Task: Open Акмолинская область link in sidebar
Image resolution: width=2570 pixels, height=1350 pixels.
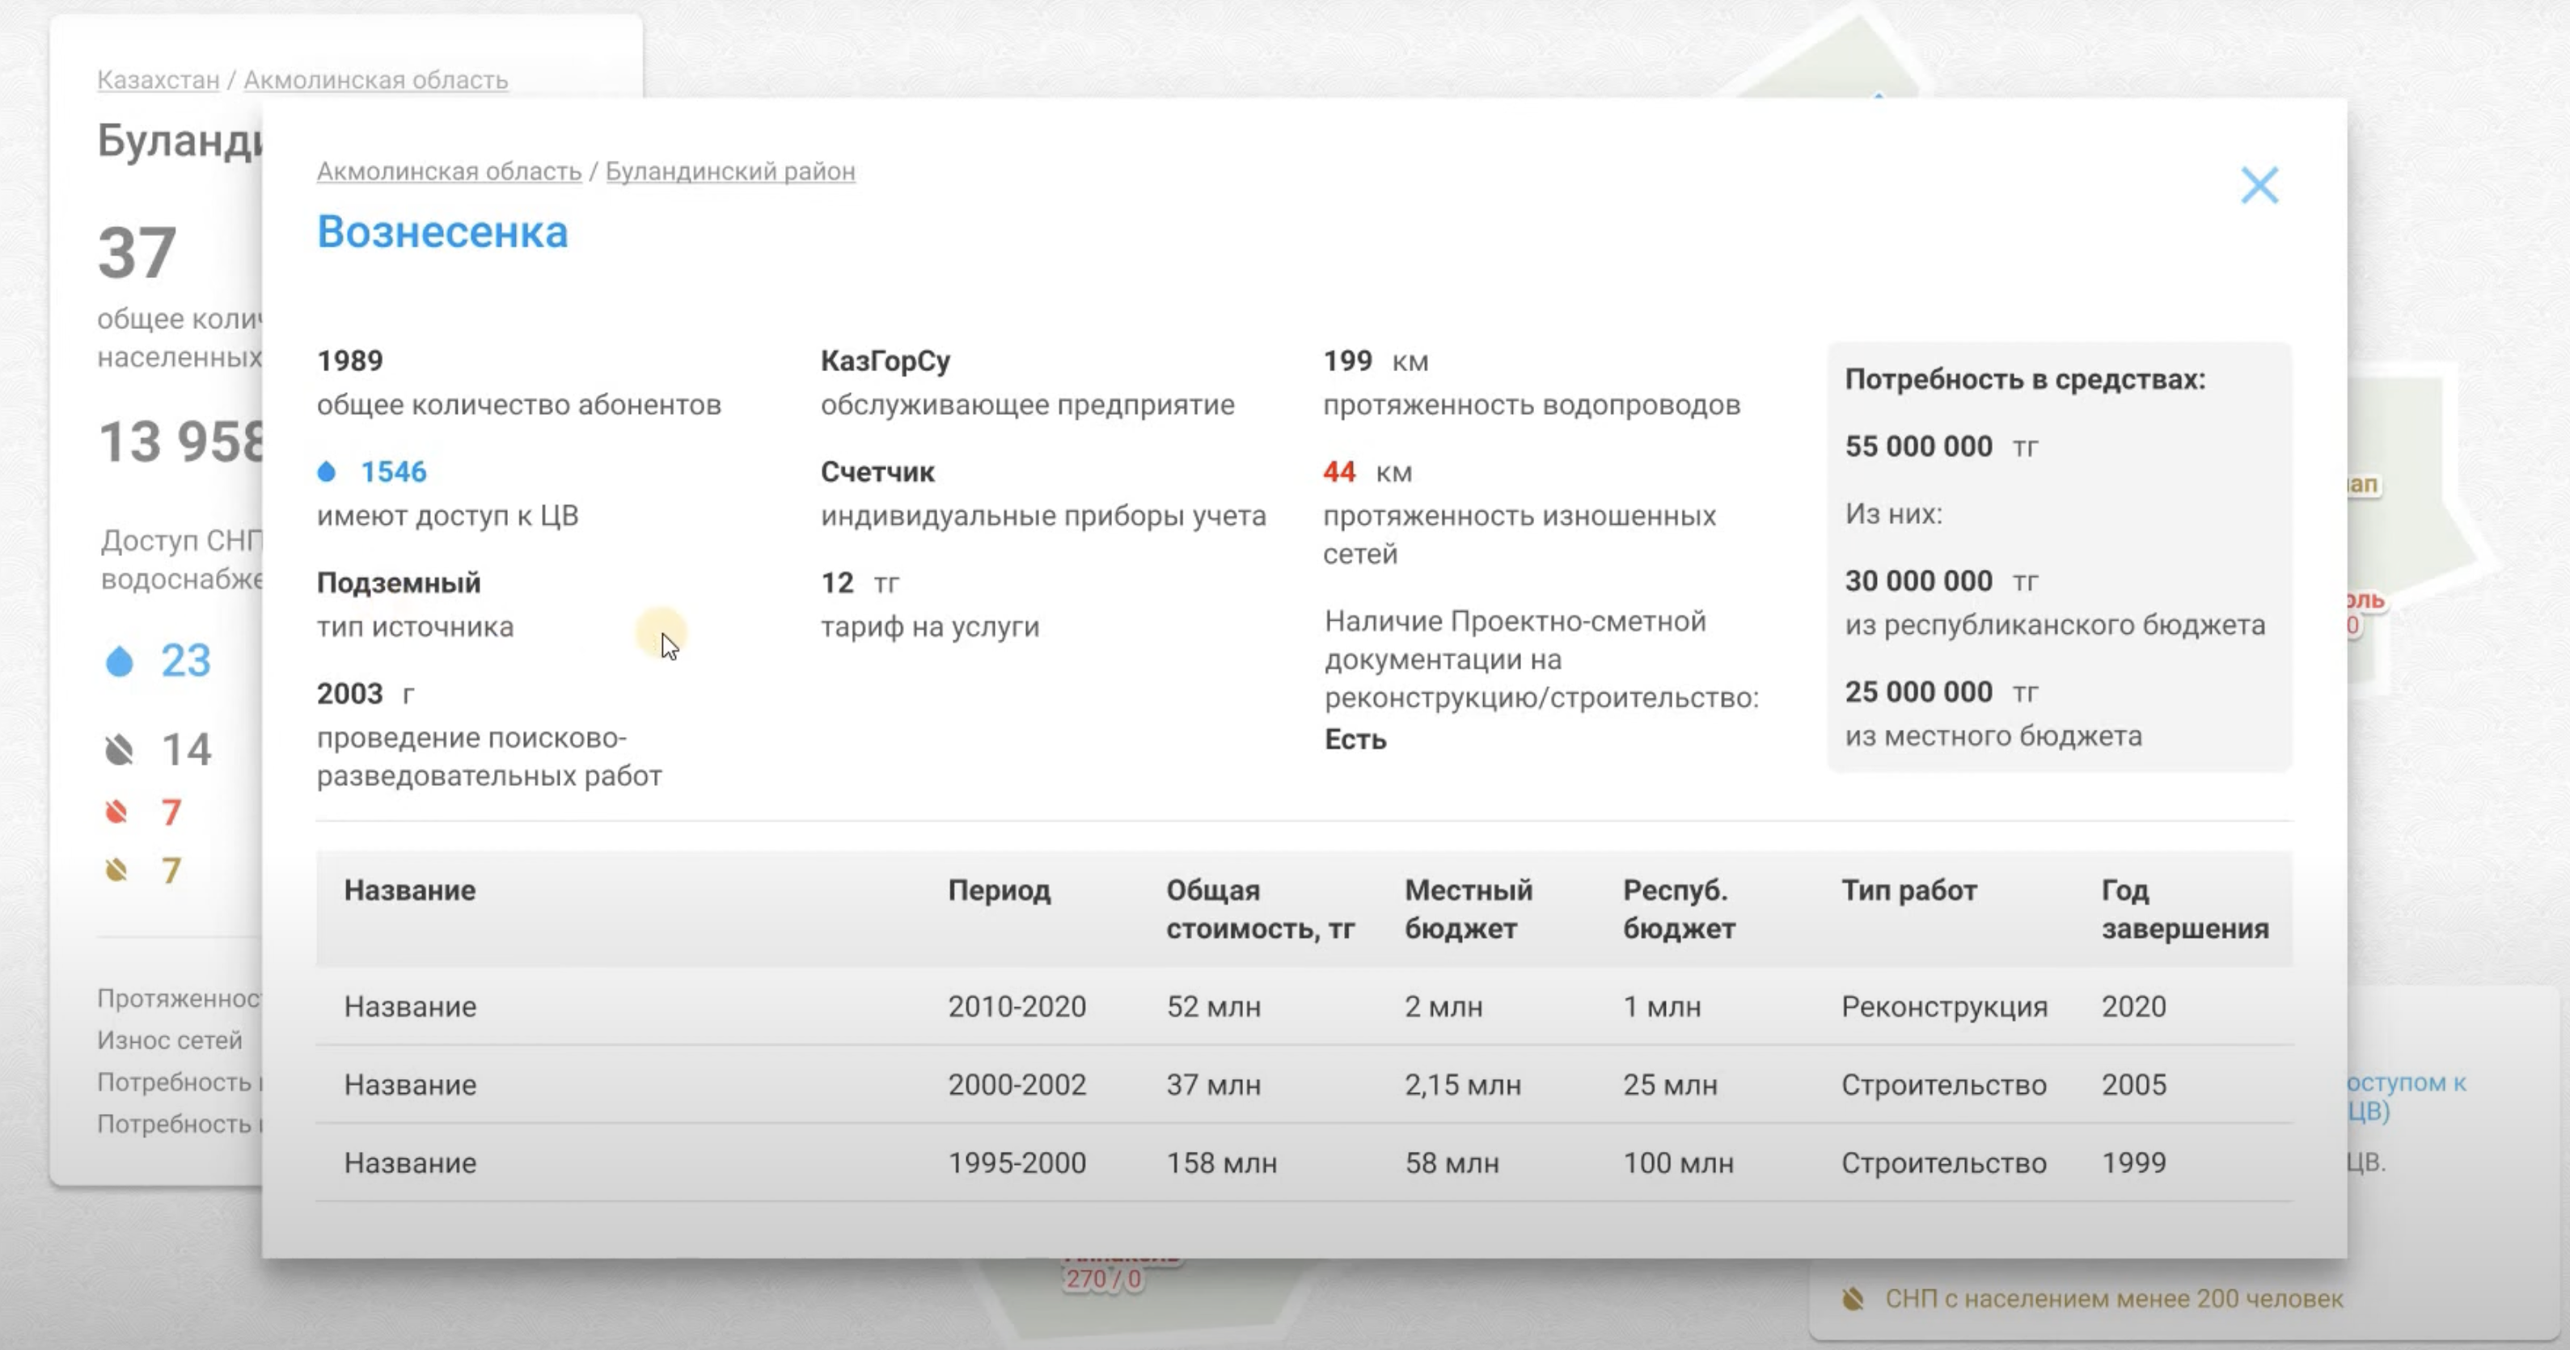Action: (375, 80)
